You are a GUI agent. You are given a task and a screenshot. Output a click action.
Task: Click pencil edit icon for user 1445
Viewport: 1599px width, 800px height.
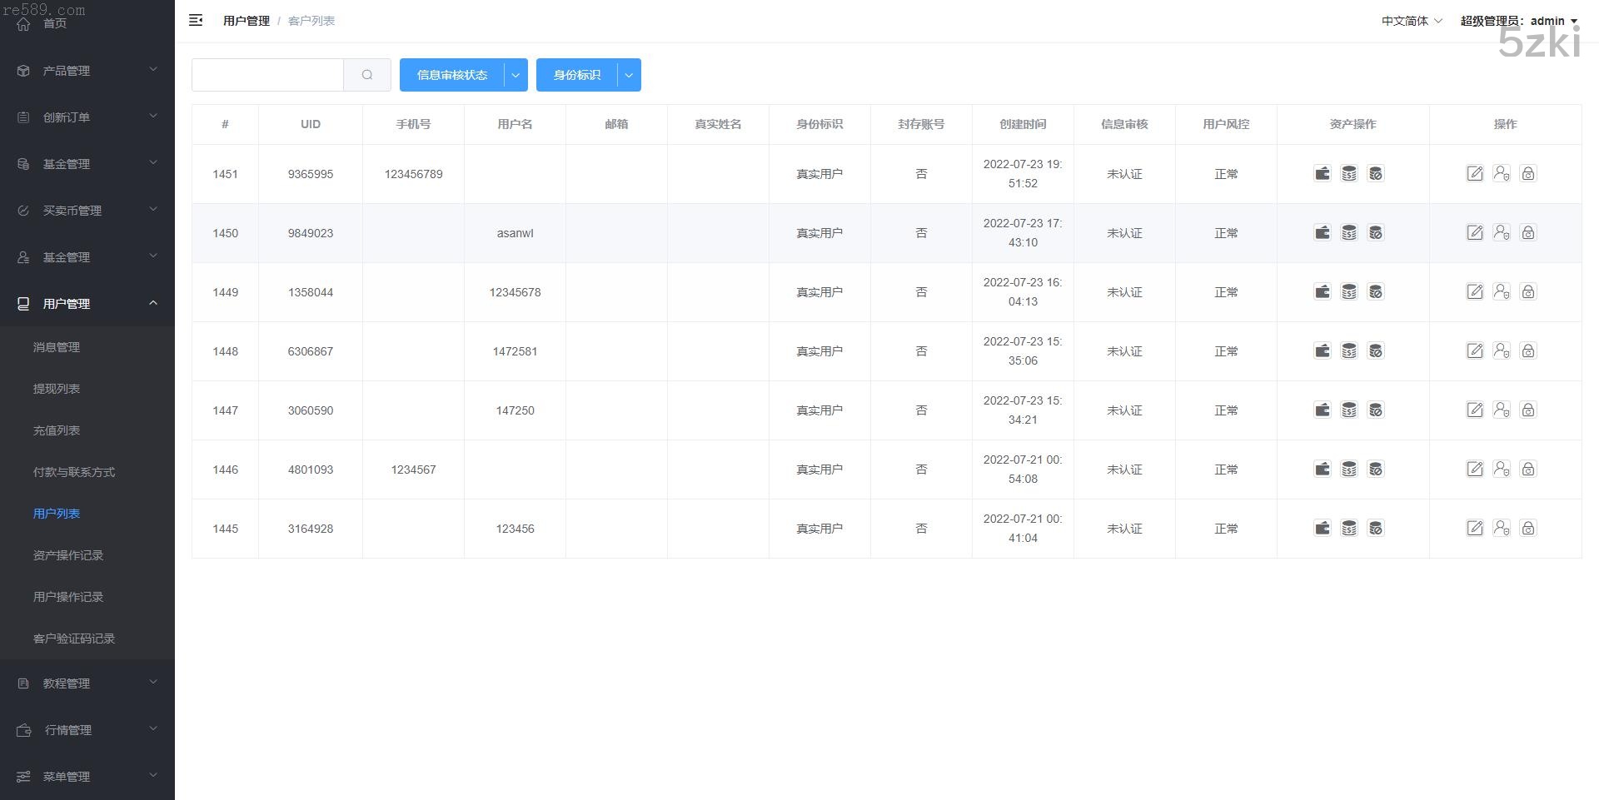(1474, 528)
